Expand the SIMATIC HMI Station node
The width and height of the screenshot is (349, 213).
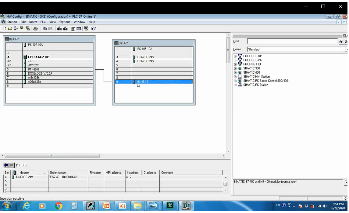coord(235,77)
